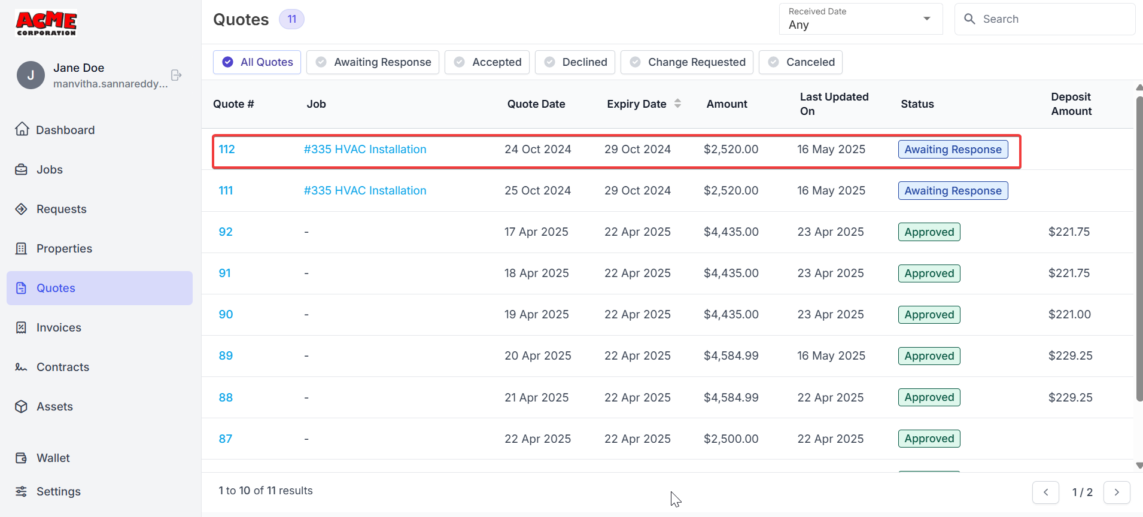Screen dimensions: 1143x517
Task: Sort by Expiry Date column arrows
Action: [x=677, y=104]
